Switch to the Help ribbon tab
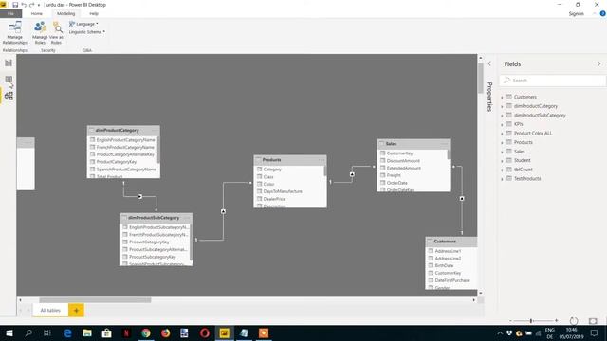 tap(94, 13)
